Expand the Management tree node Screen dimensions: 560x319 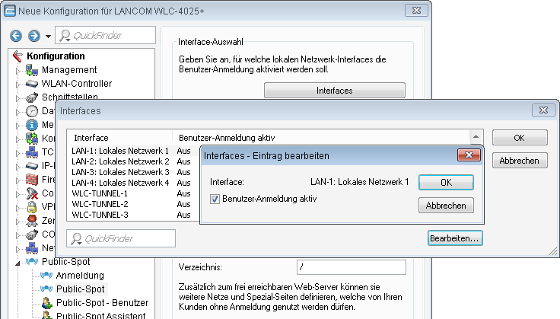(19, 70)
